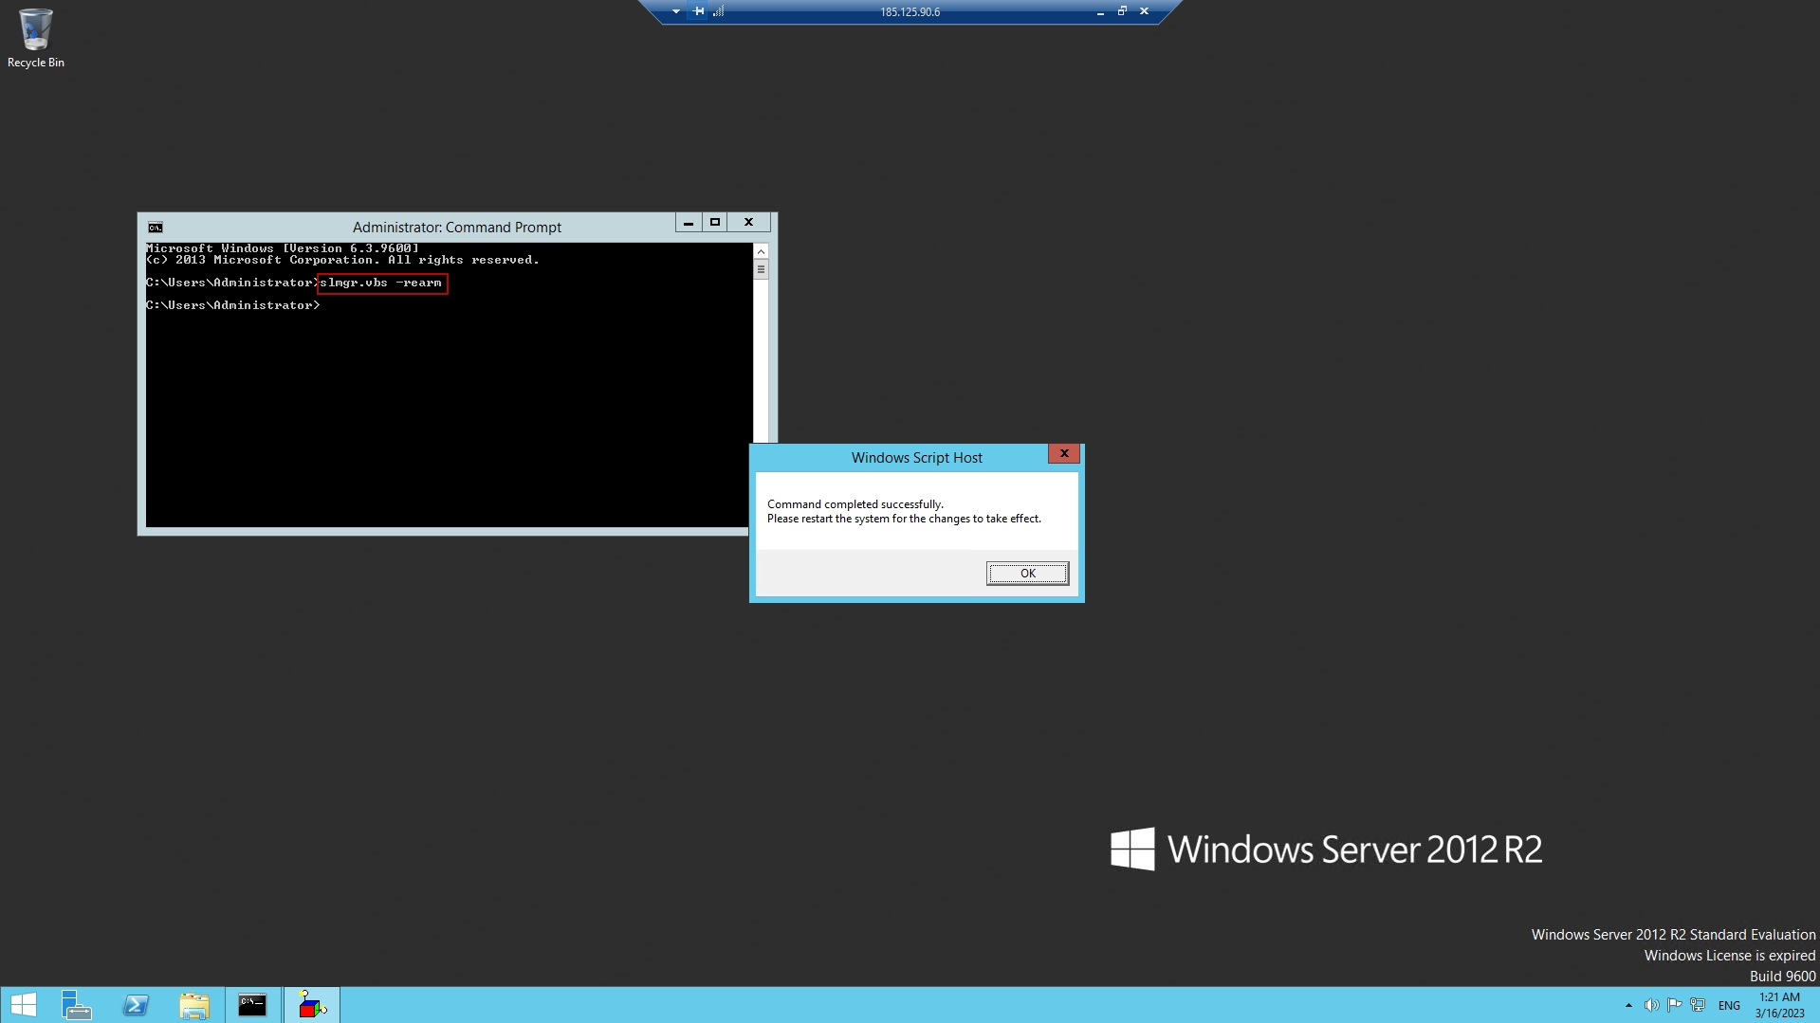Open the taskbar clock showing 1:21 AM
The height and width of the screenshot is (1023, 1820).
point(1779,1005)
